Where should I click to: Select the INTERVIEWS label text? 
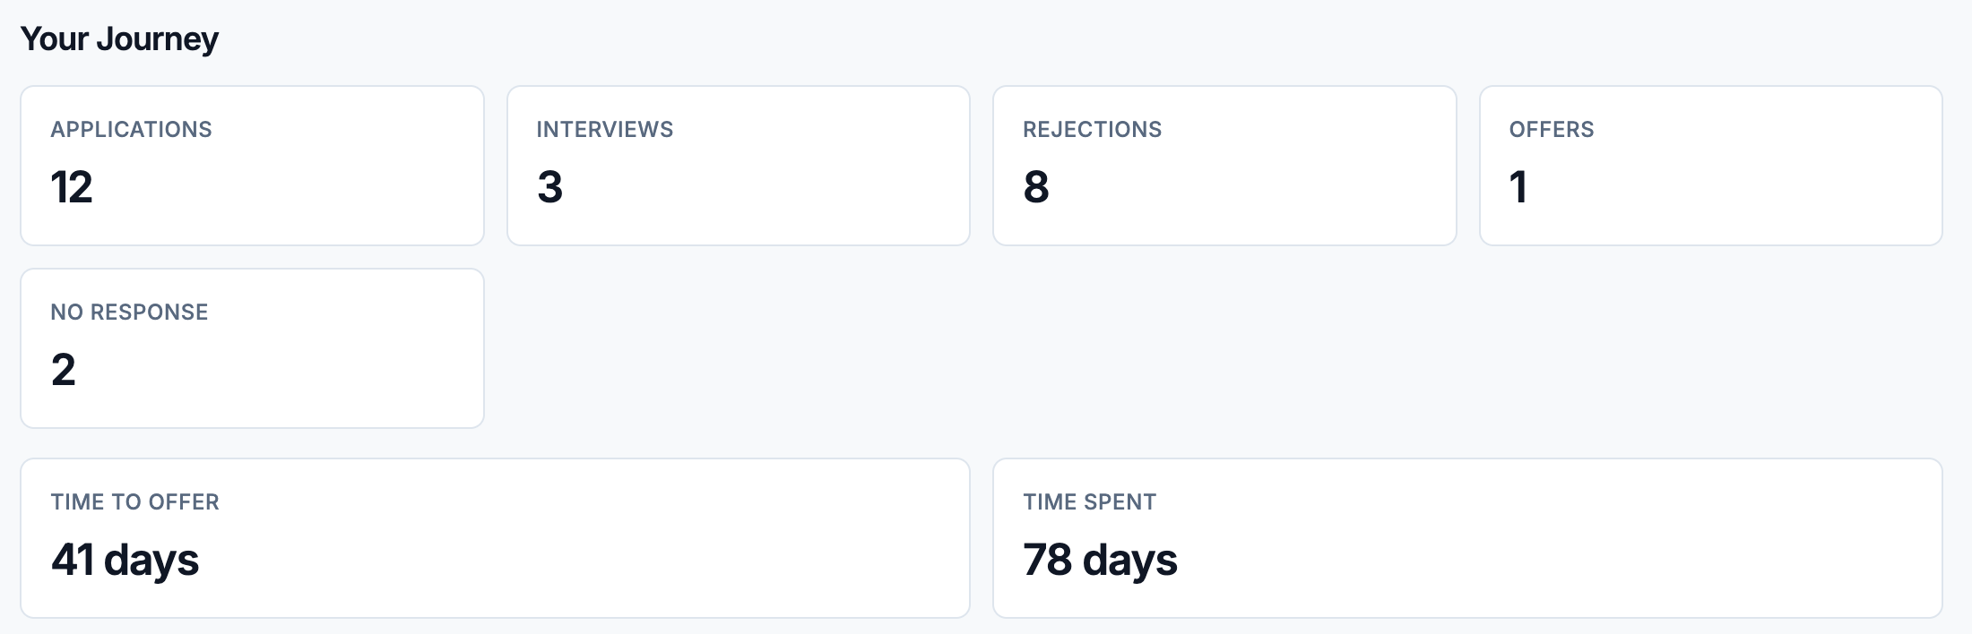605,130
